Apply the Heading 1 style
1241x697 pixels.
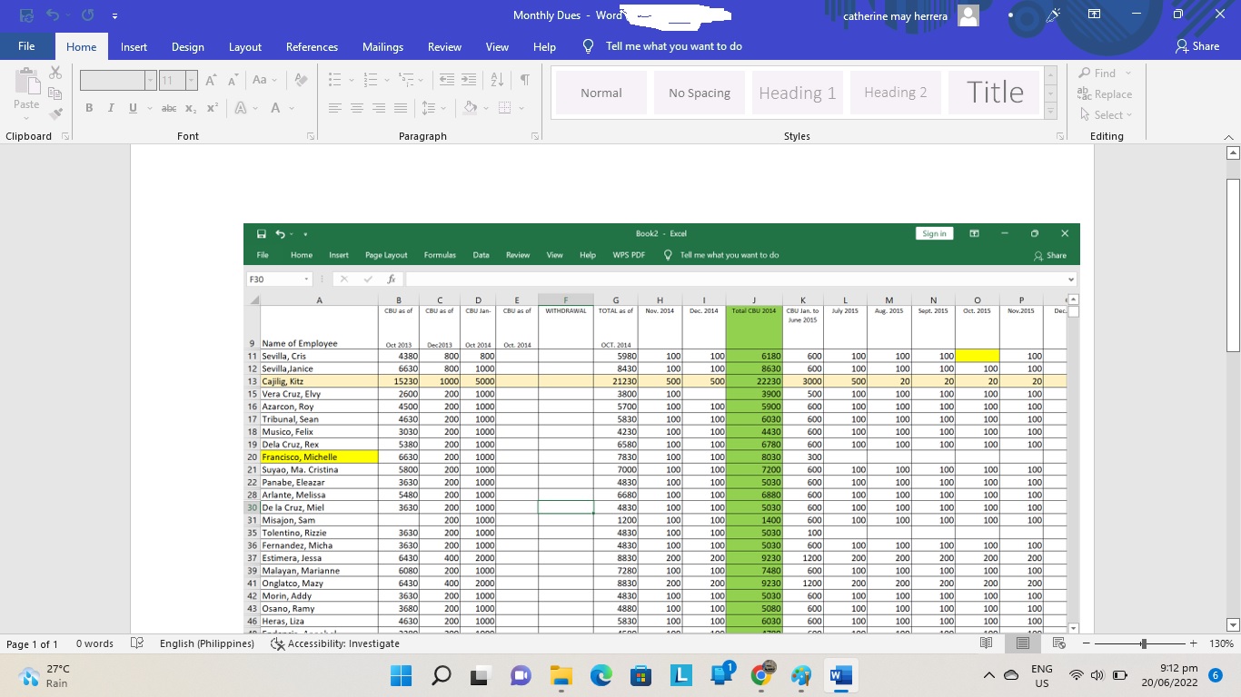pyautogui.click(x=797, y=93)
